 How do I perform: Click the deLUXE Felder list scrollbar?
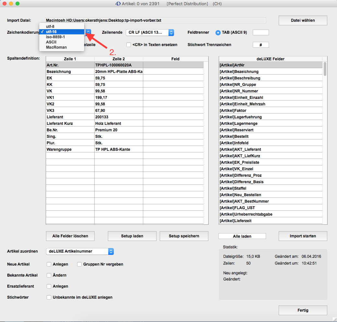point(325,69)
